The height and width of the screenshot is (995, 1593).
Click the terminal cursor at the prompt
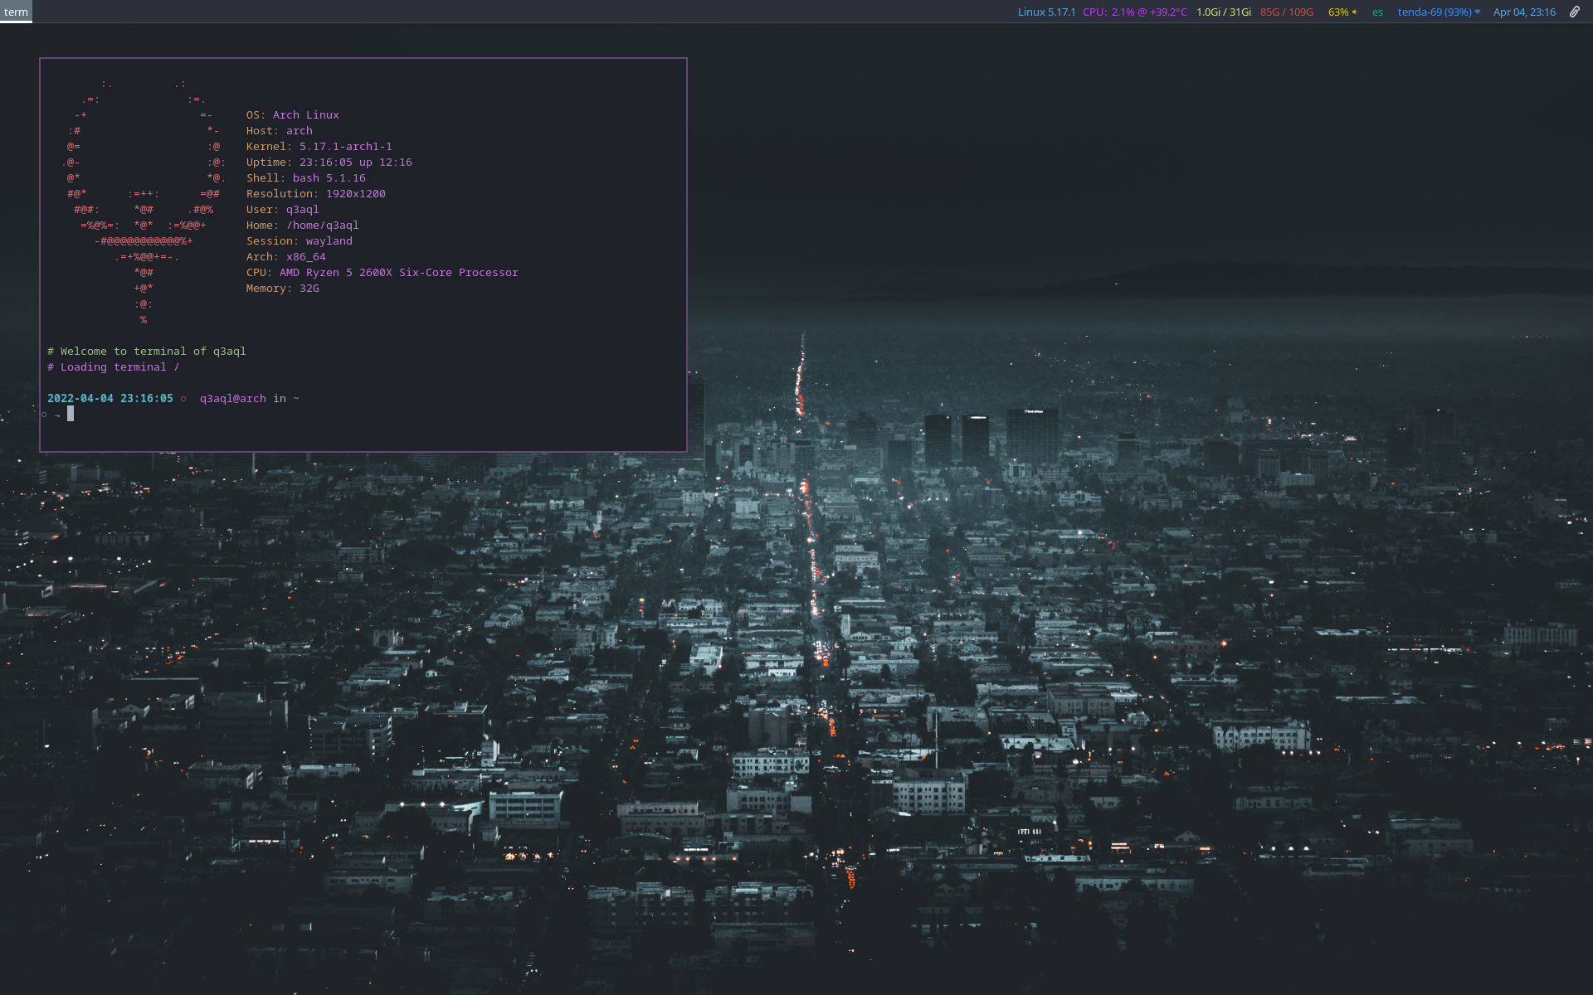(x=71, y=413)
